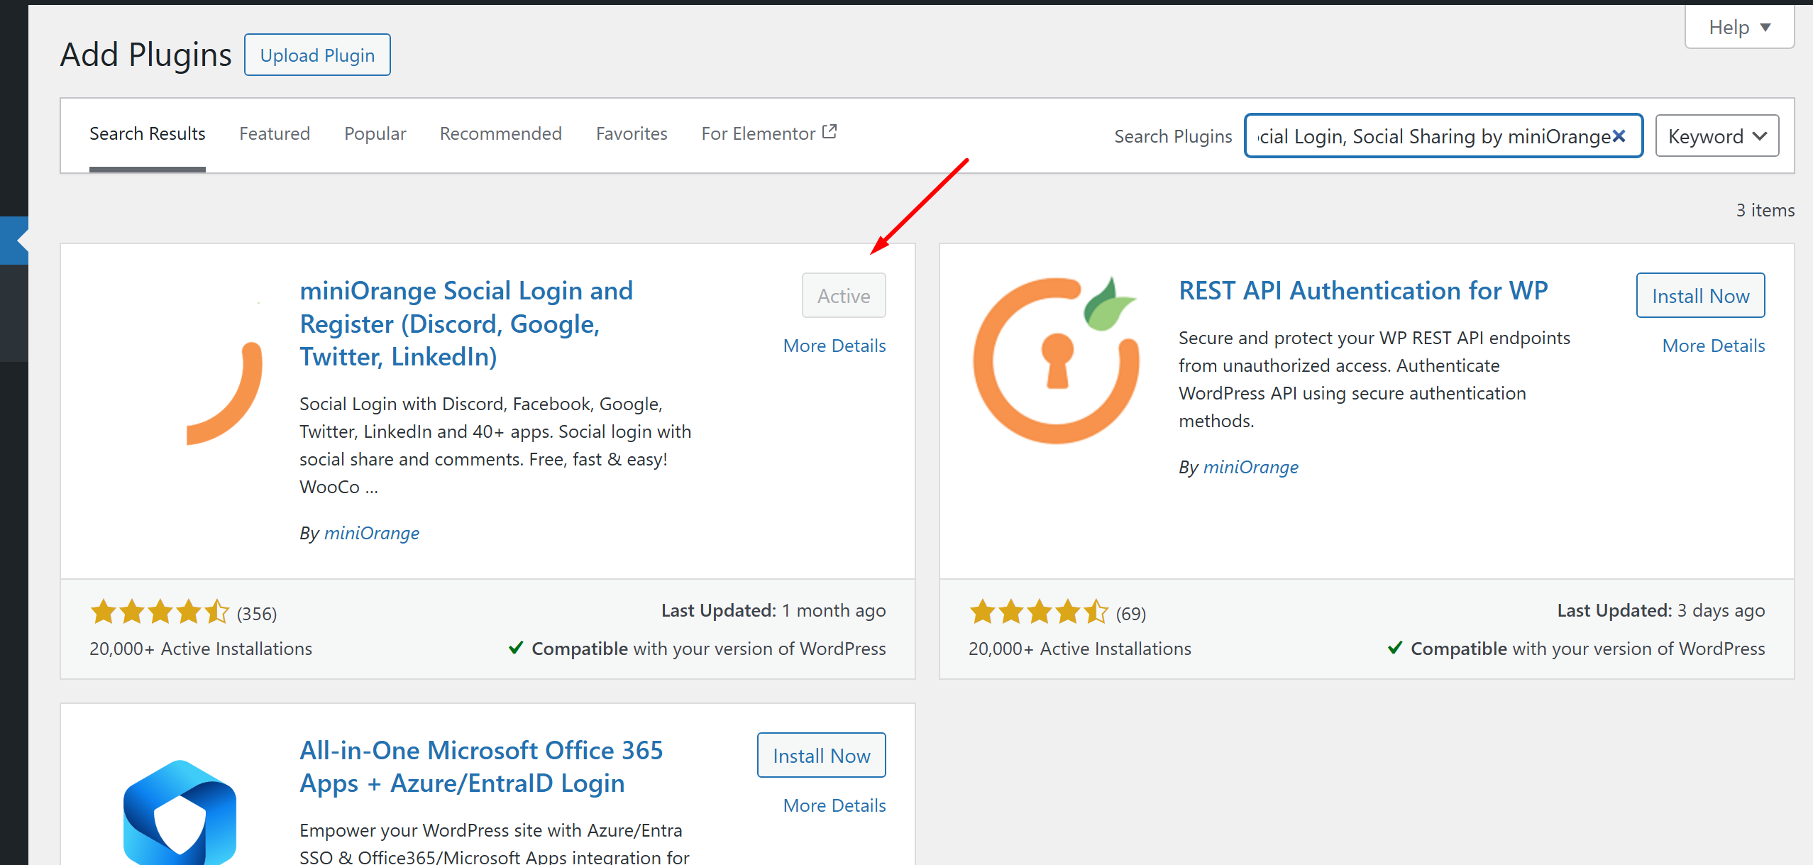This screenshot has width=1813, height=865.
Task: Clear the search field with X icon
Action: (x=1619, y=136)
